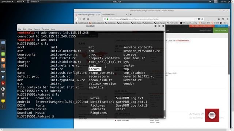
Task: Go forward in Firefox
Action: (x=80, y=19)
